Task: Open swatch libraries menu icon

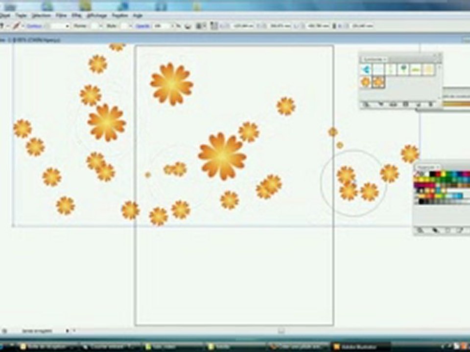Action: coord(420,230)
